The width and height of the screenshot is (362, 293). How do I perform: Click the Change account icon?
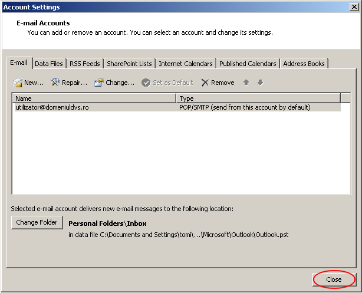pyautogui.click(x=99, y=83)
